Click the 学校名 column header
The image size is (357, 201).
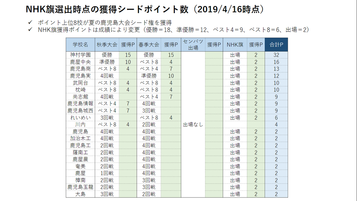click(x=80, y=45)
